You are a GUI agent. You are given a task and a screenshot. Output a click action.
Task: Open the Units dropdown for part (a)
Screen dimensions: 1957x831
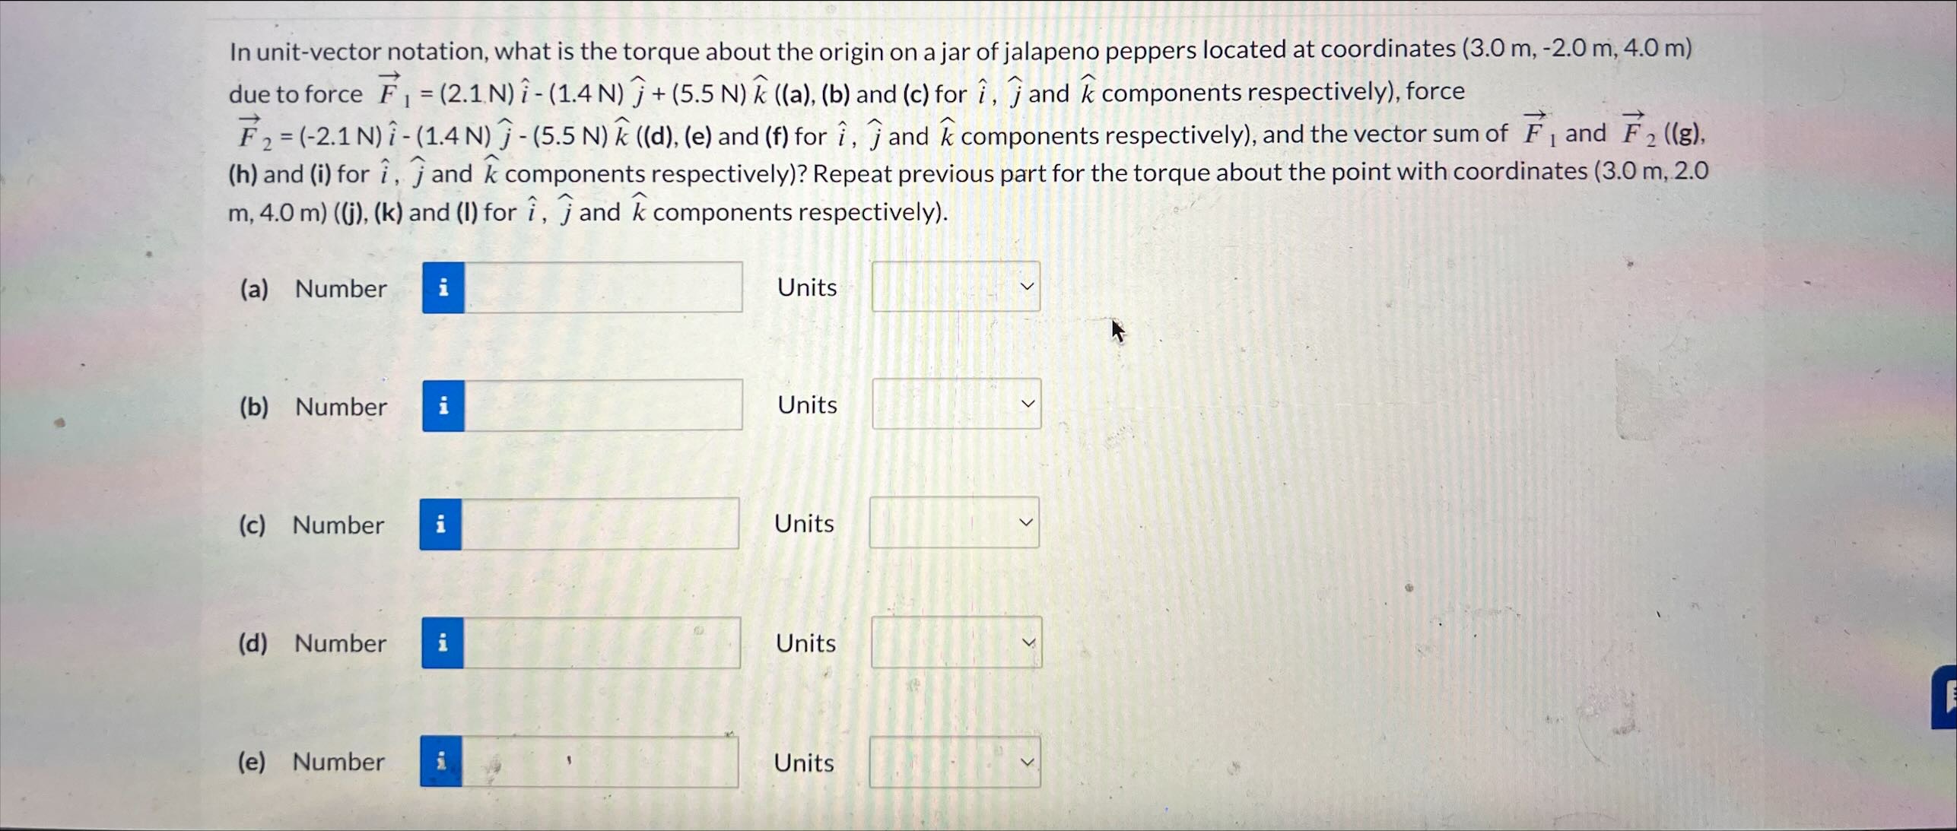955,287
